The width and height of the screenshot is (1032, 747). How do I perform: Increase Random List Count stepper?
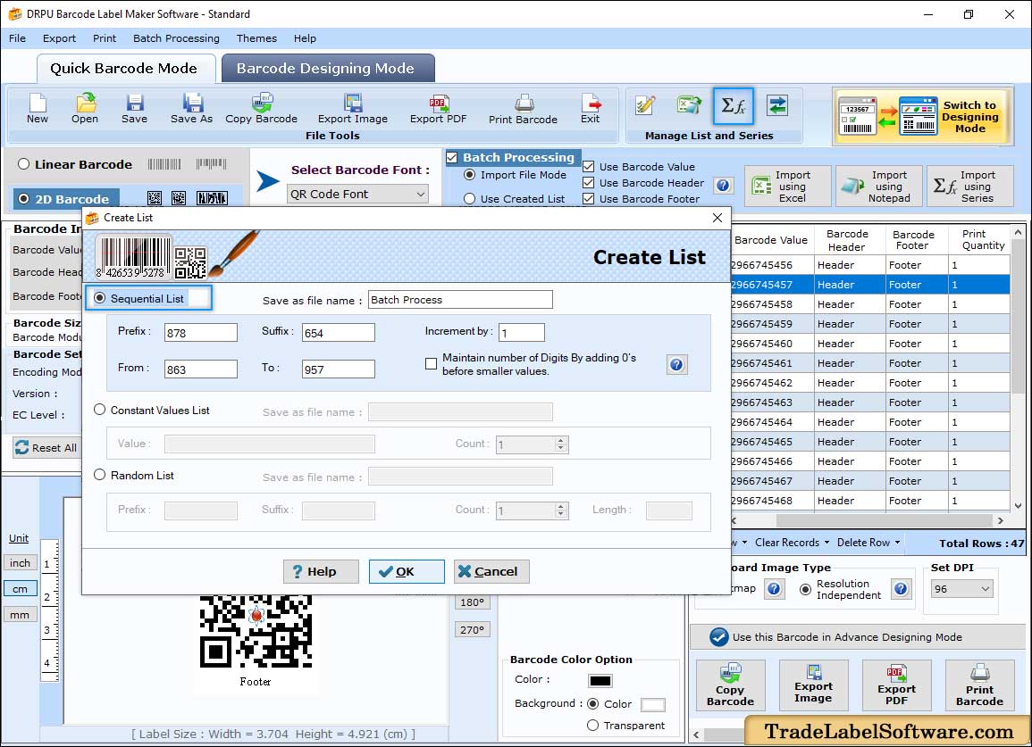tap(561, 506)
